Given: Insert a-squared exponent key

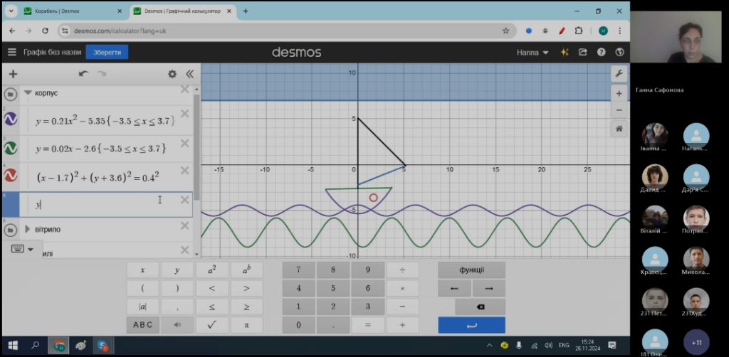Looking at the screenshot, I should coord(211,270).
